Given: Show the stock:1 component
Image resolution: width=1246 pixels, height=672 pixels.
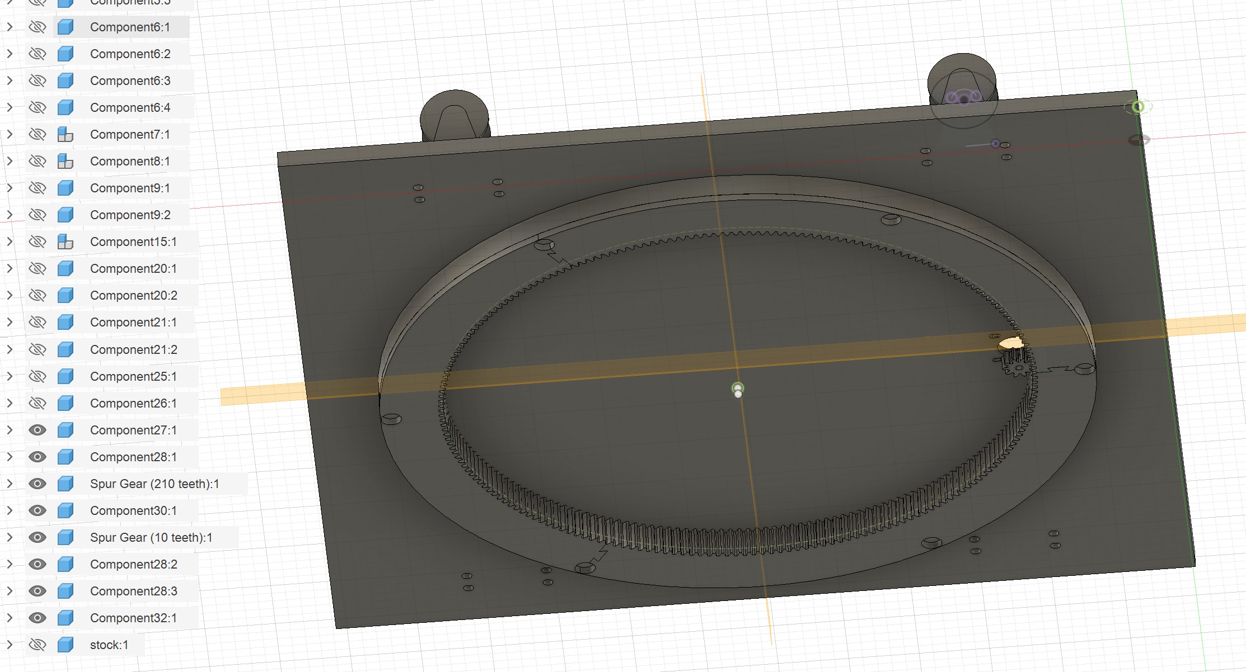Looking at the screenshot, I should 38,645.
